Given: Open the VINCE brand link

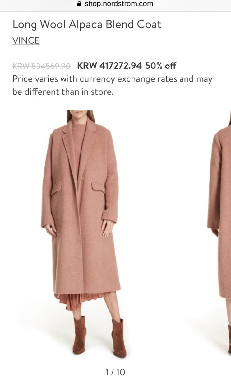Looking at the screenshot, I should (26, 40).
